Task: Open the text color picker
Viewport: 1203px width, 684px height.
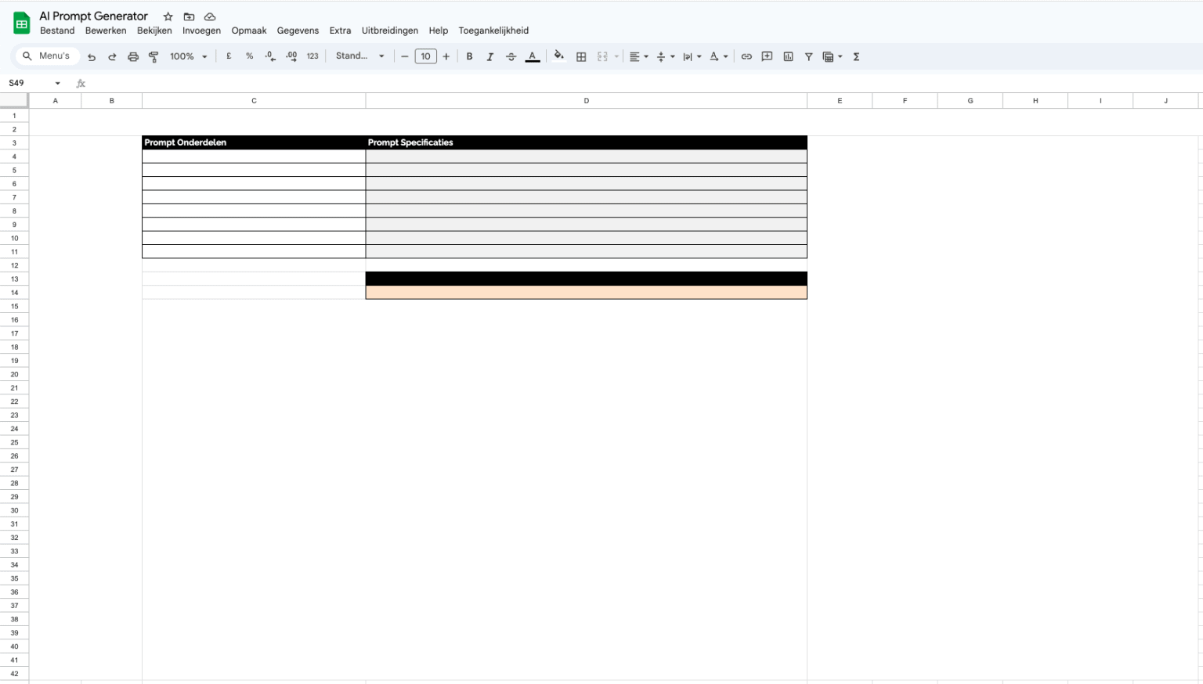Action: pyautogui.click(x=532, y=56)
